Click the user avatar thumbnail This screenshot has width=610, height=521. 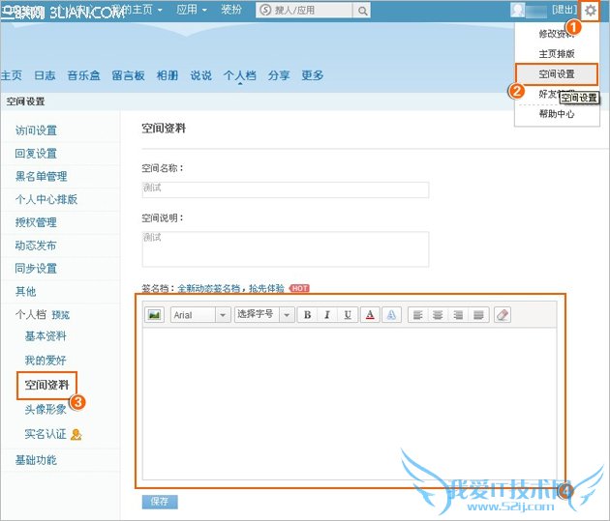517,10
